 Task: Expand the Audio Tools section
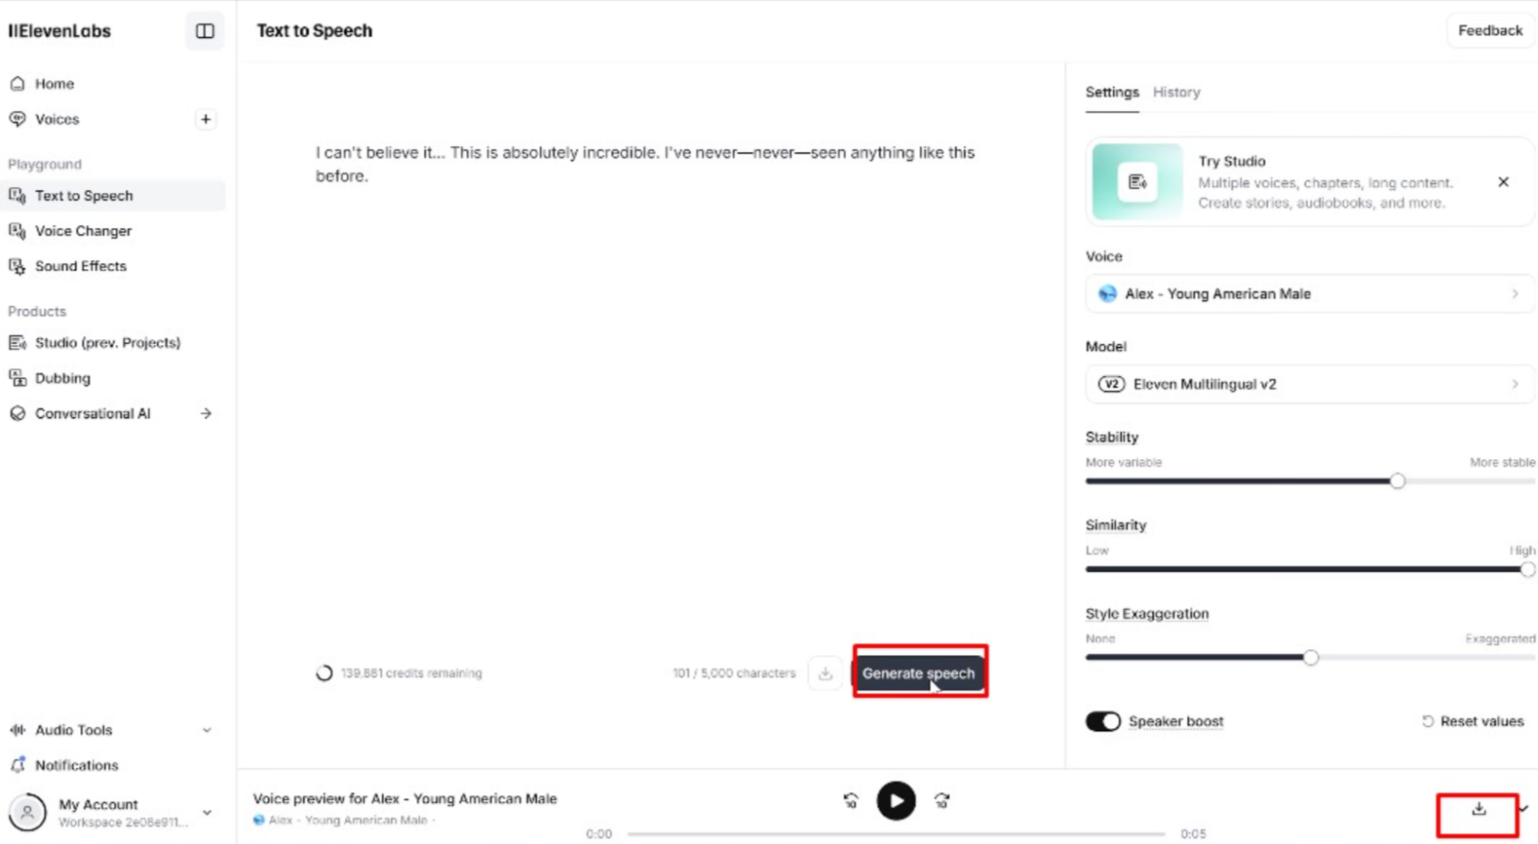[x=112, y=730]
